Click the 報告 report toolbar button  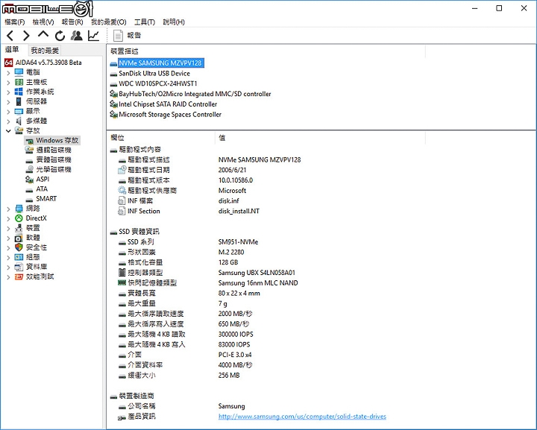pyautogui.click(x=128, y=36)
